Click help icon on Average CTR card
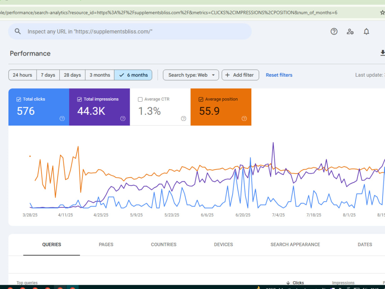This screenshot has width=385, height=289. click(183, 118)
